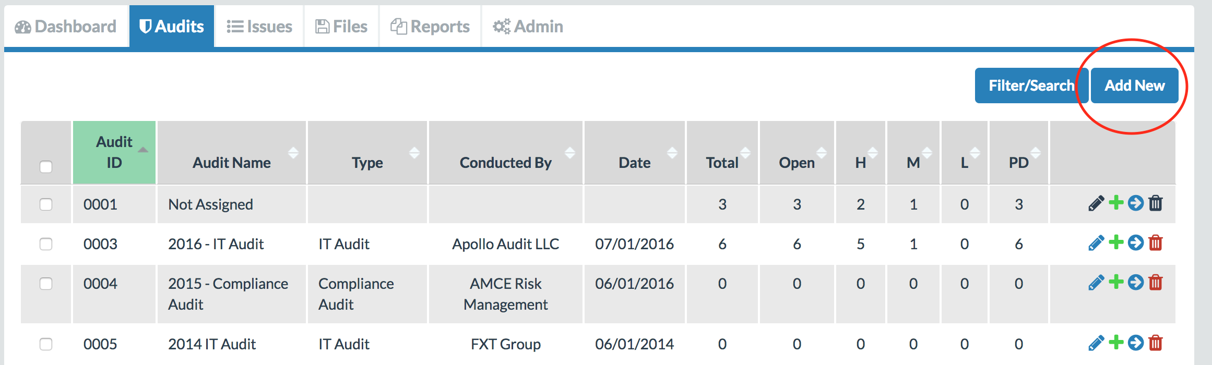Click the date 06/01/2016
1212x365 pixels.
[x=634, y=284]
